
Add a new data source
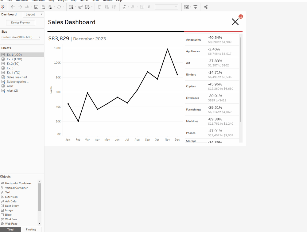[x=43, y=7]
